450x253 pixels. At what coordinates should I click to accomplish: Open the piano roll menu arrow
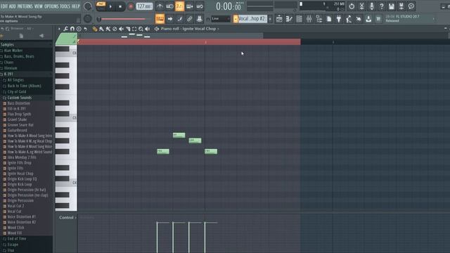click(x=59, y=29)
